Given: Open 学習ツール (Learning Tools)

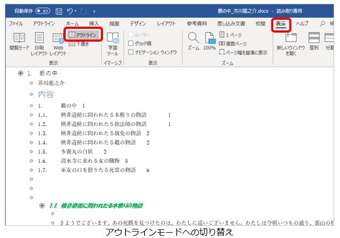Looking at the screenshot, I should tap(113, 43).
